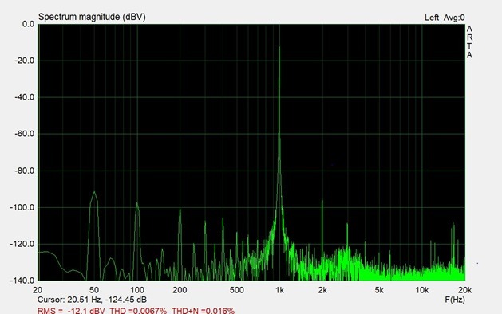Click the '20' frequency axis label

coord(38,290)
